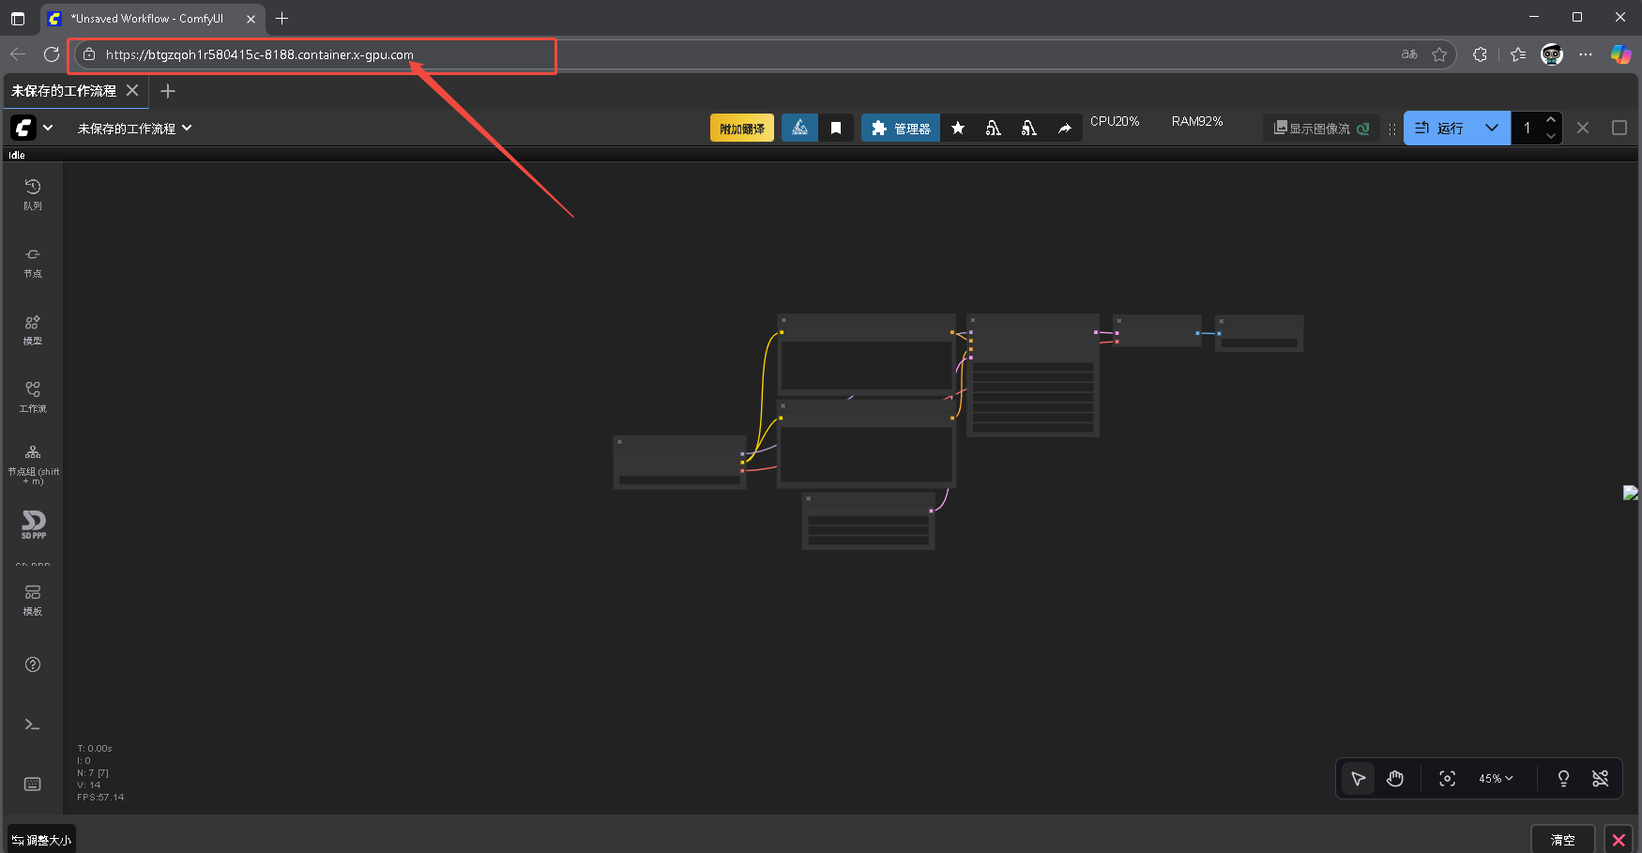The image size is (1642, 853).
Task: Toggle link visibility on the canvas
Action: [x=1601, y=779]
